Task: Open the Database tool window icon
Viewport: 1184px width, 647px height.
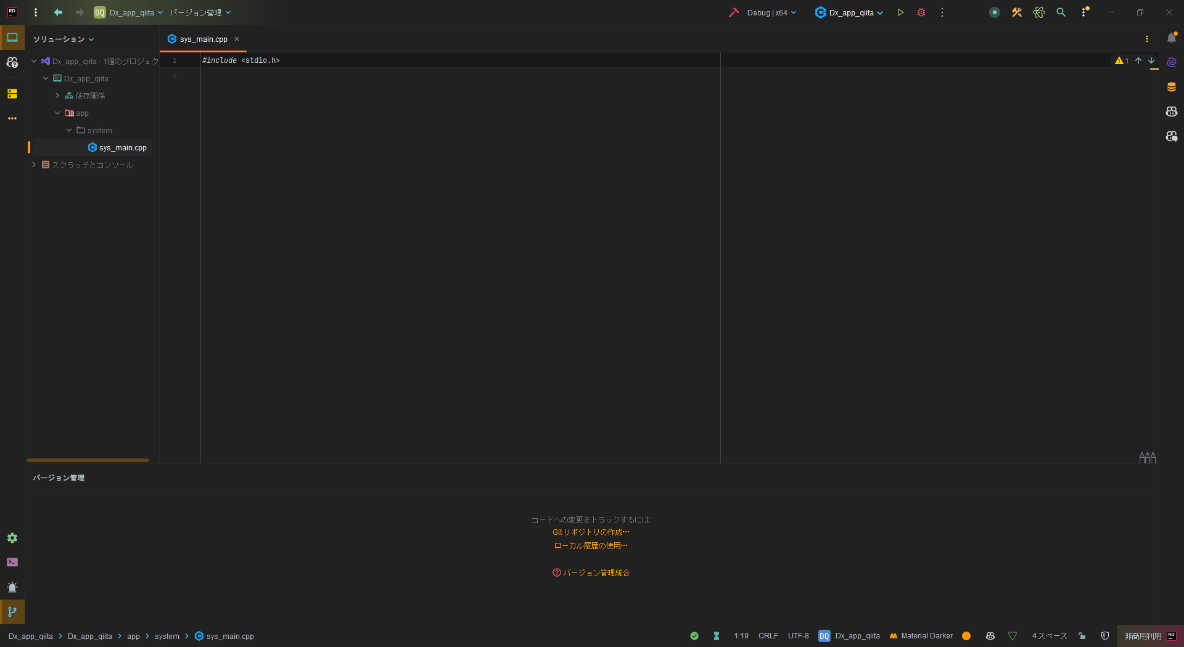Action: 1172,86
